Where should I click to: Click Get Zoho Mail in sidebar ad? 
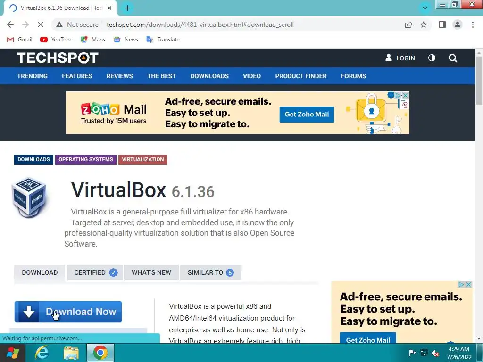[368, 338]
